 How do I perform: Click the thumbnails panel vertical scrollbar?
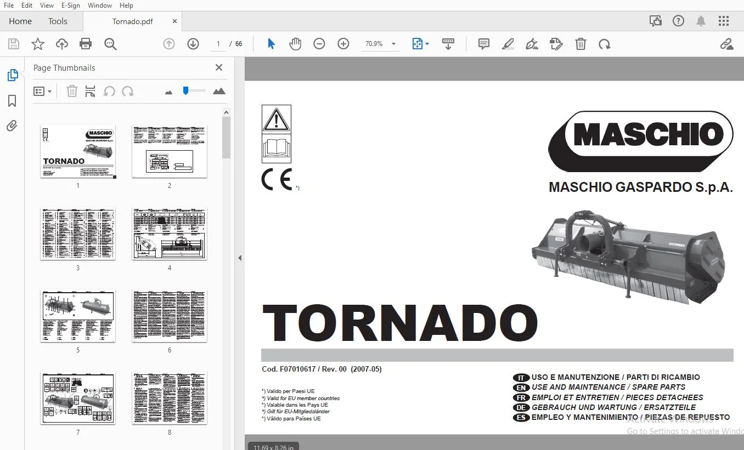(226, 137)
